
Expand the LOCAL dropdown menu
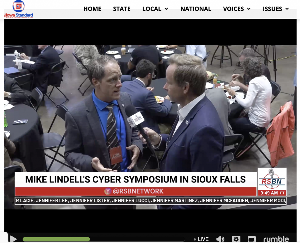(155, 9)
